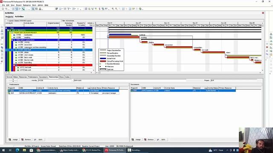Launch Microsoft Edge from taskbar
This screenshot has height=153, width=273.
(17, 150)
